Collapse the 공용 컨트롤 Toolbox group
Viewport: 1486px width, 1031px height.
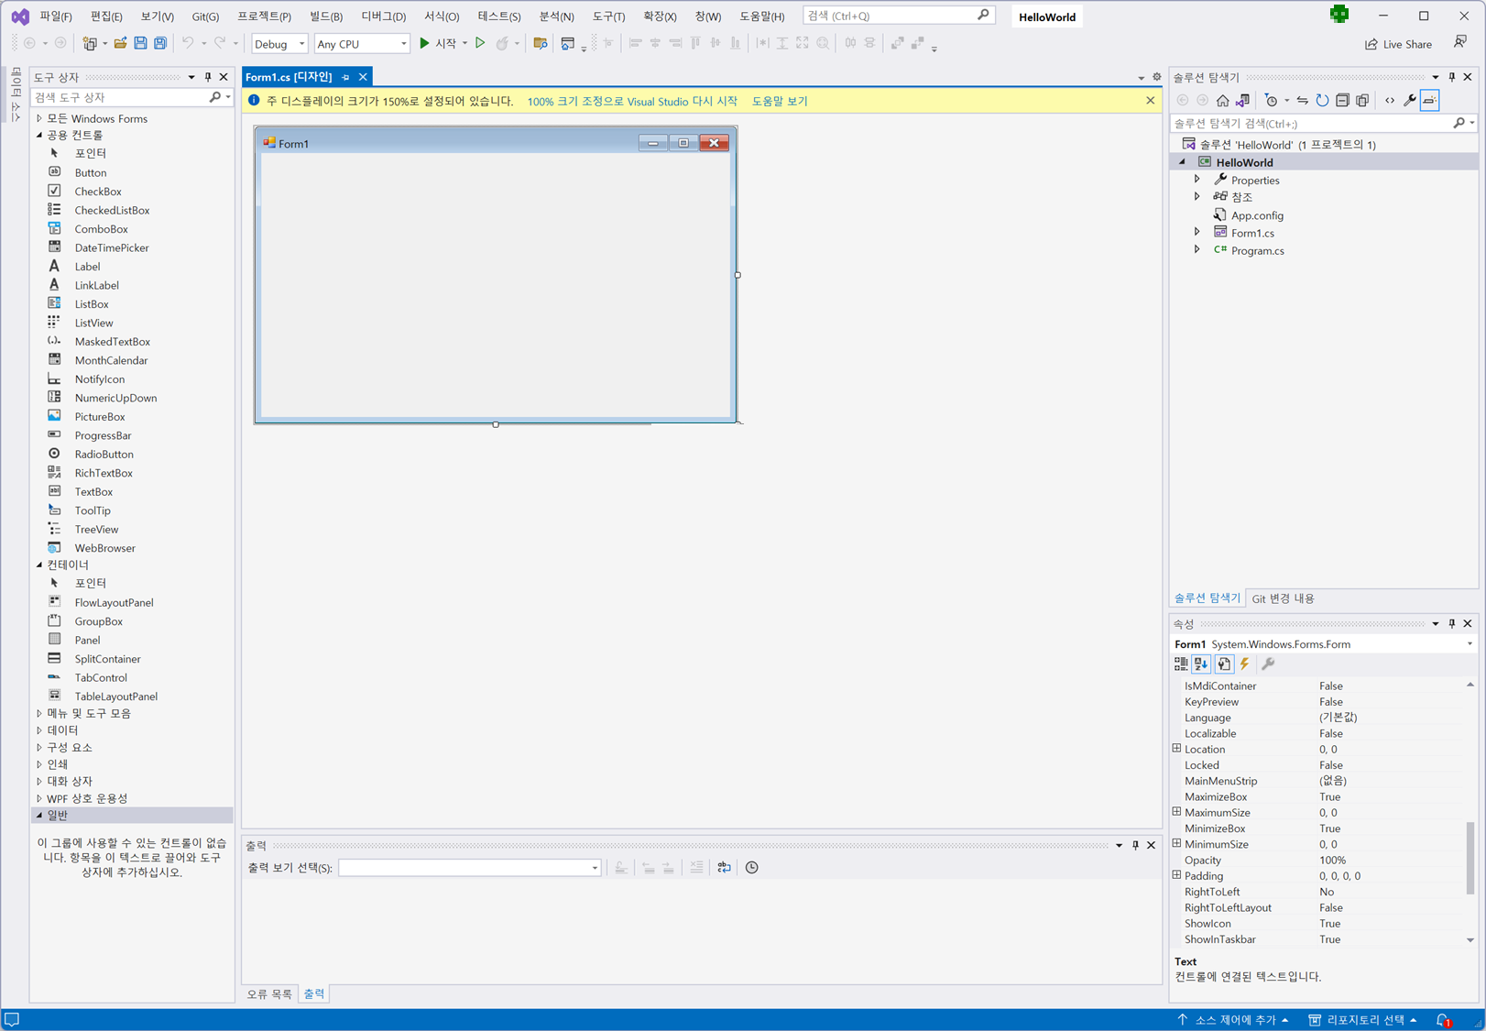[39, 135]
